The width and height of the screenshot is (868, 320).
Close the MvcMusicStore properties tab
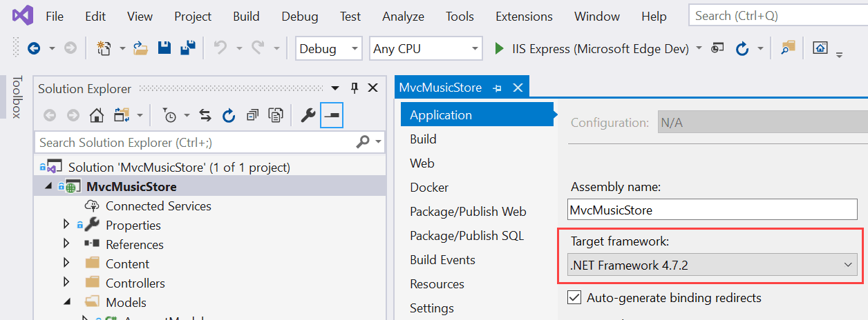point(518,88)
